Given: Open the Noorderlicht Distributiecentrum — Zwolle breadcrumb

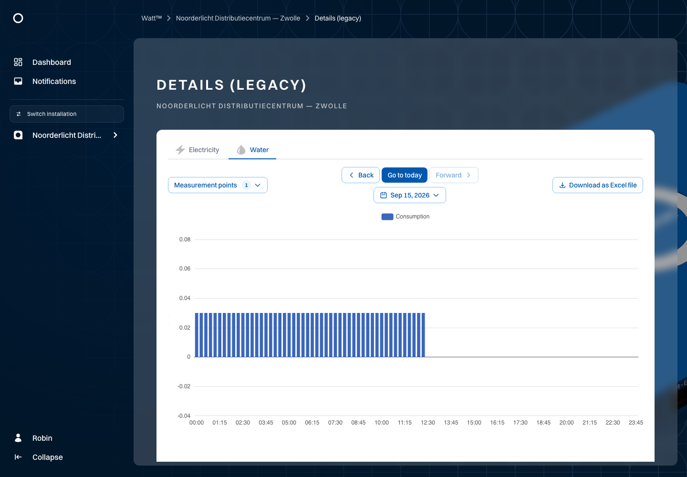Looking at the screenshot, I should click(238, 18).
